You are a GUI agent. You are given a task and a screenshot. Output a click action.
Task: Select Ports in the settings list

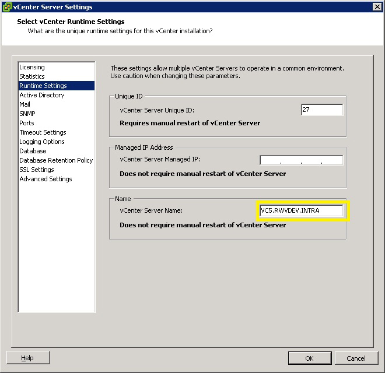point(27,123)
